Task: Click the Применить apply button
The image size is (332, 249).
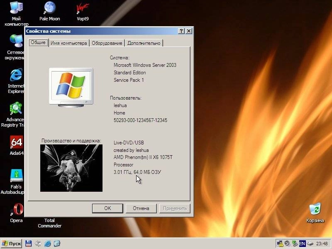Action: tap(175, 208)
